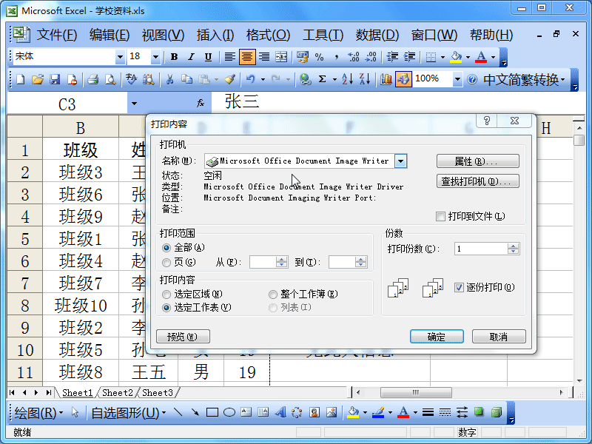The image size is (592, 444).
Task: Open the zoom 100% dropdown
Action: (x=457, y=79)
